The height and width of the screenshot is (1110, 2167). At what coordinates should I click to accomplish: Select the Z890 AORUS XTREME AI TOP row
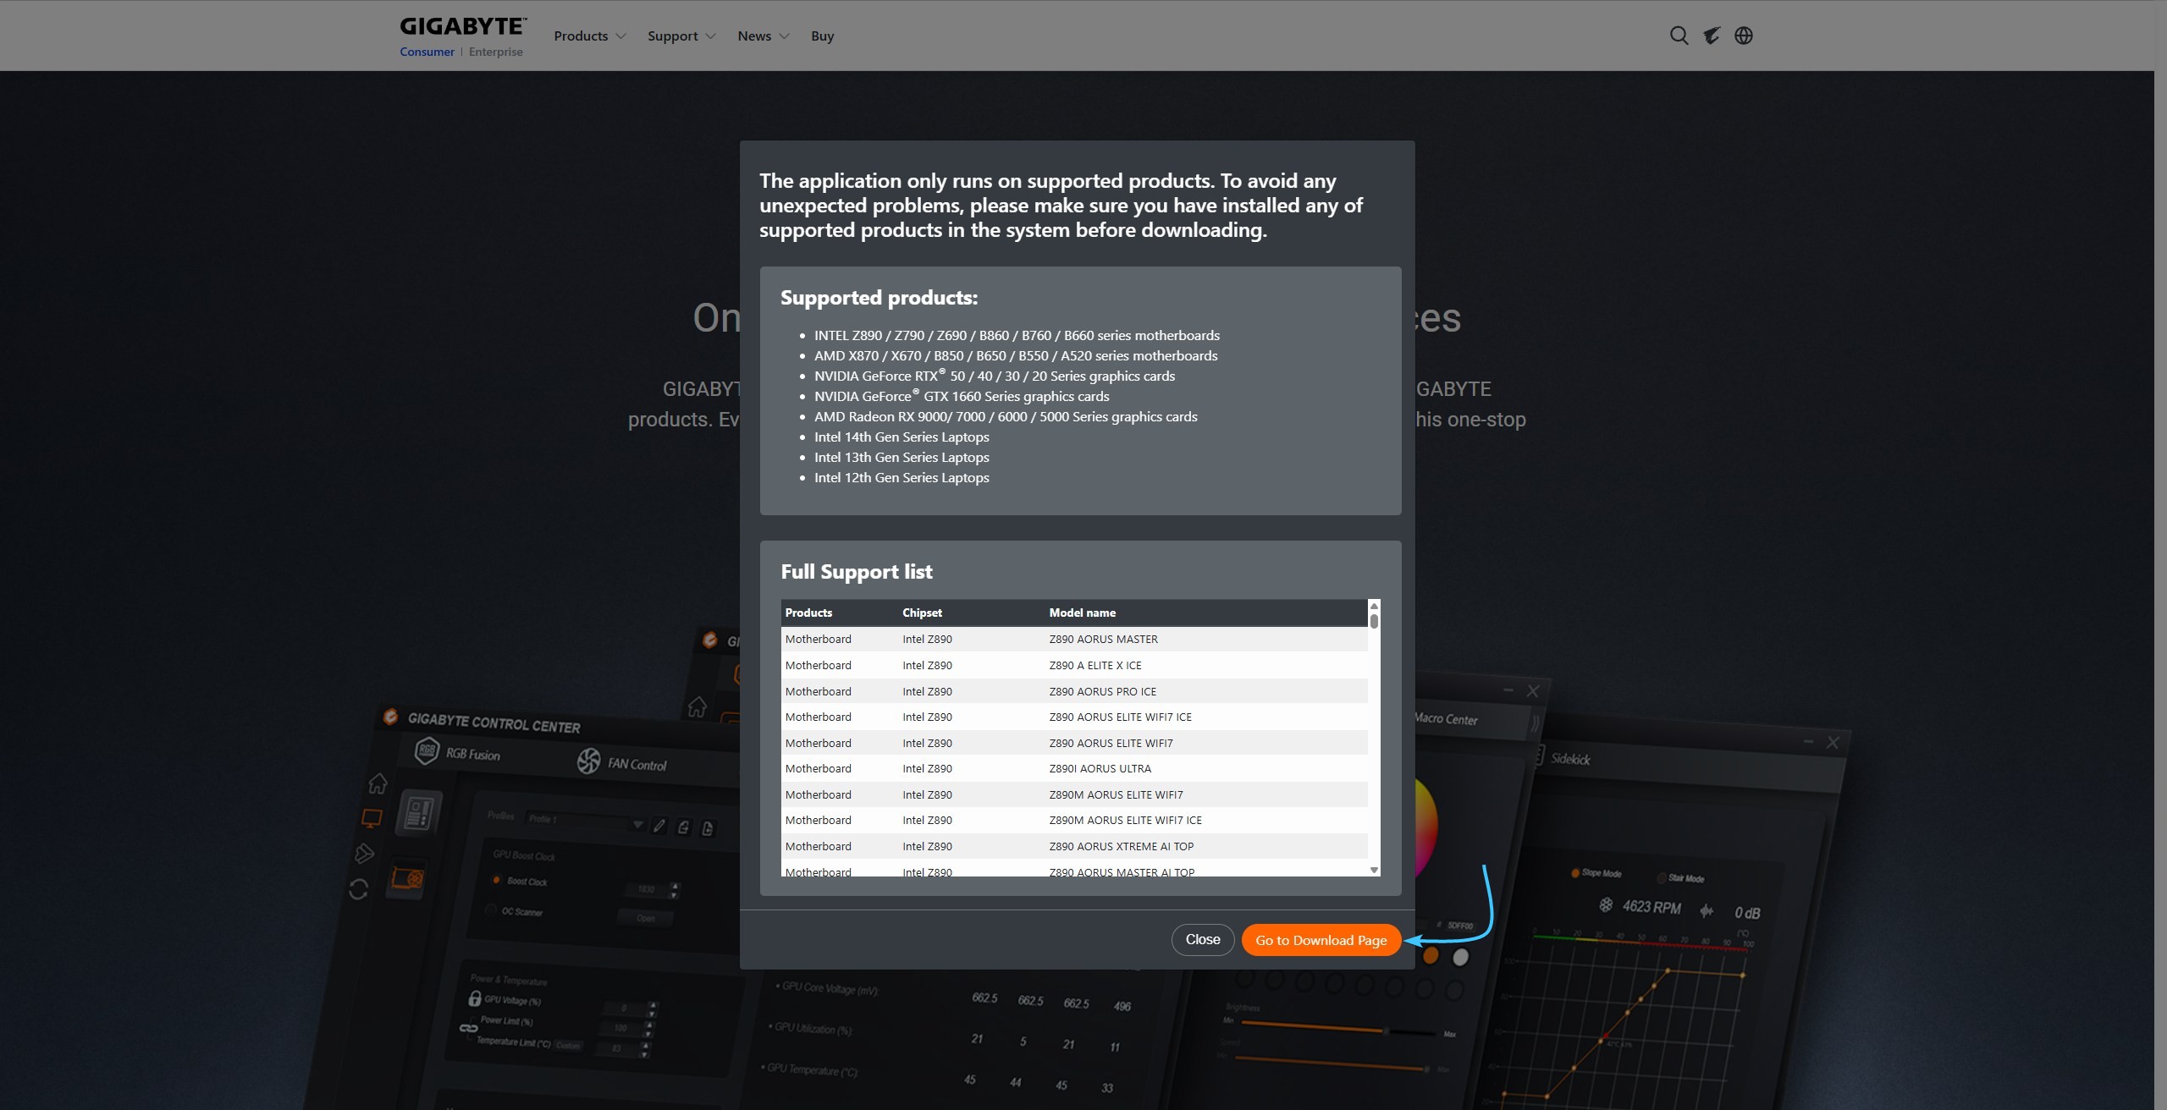[1073, 846]
